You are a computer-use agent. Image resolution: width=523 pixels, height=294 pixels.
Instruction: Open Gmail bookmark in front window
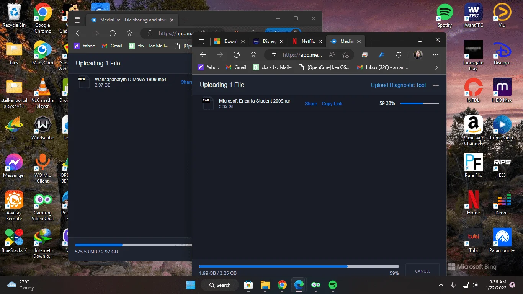pos(236,67)
